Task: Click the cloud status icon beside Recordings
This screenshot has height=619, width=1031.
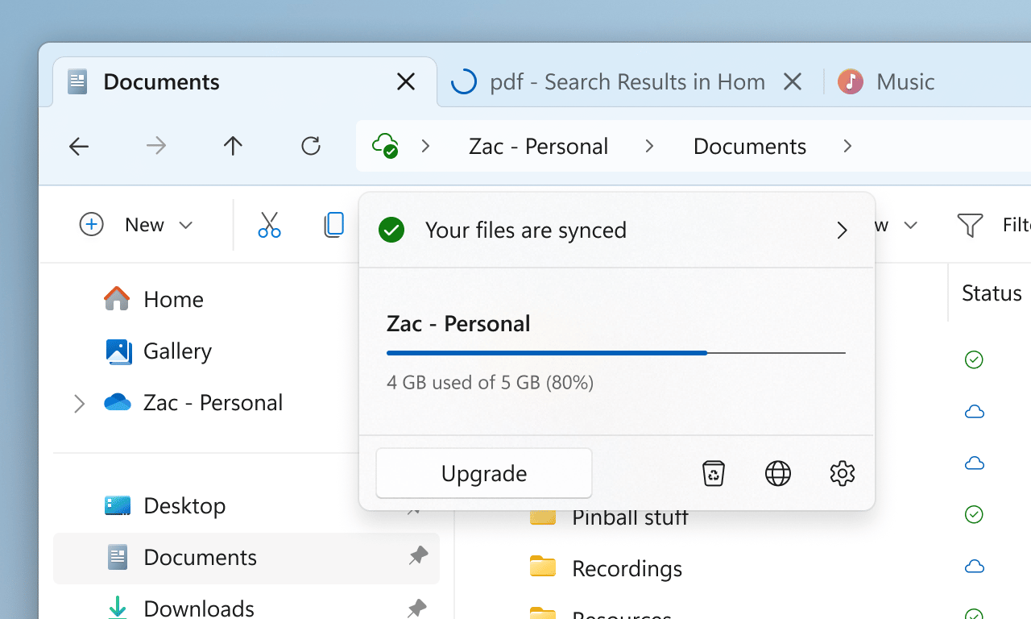Action: click(974, 567)
